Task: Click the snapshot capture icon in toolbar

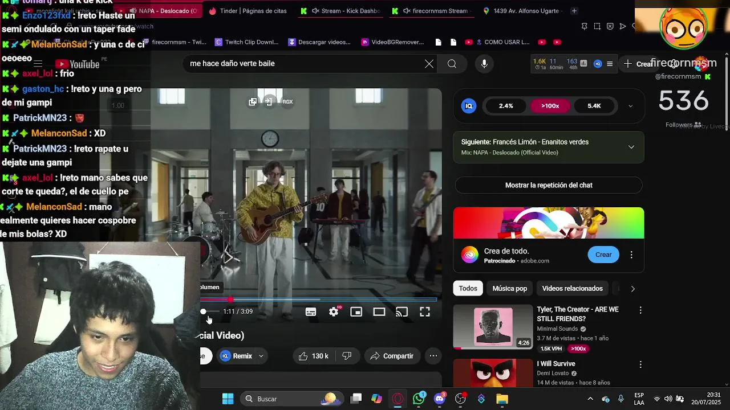Action: pos(597,26)
